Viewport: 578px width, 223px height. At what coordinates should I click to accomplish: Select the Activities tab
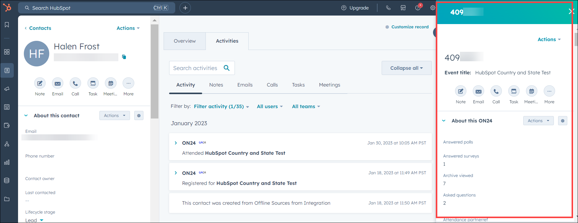[227, 41]
